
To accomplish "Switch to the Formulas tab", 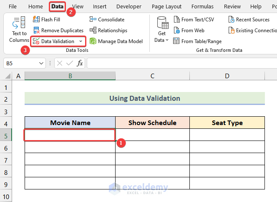I will coord(202,7).
